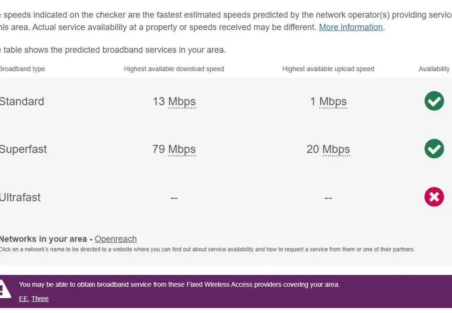Select the 79 Mbps download speed value

click(x=174, y=149)
